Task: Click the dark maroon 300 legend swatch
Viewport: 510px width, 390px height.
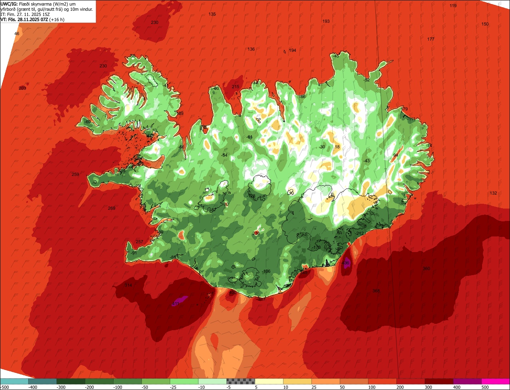Action: (x=439, y=381)
